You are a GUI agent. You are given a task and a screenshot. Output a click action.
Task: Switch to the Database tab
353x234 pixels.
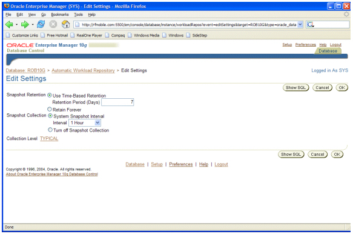(x=328, y=51)
